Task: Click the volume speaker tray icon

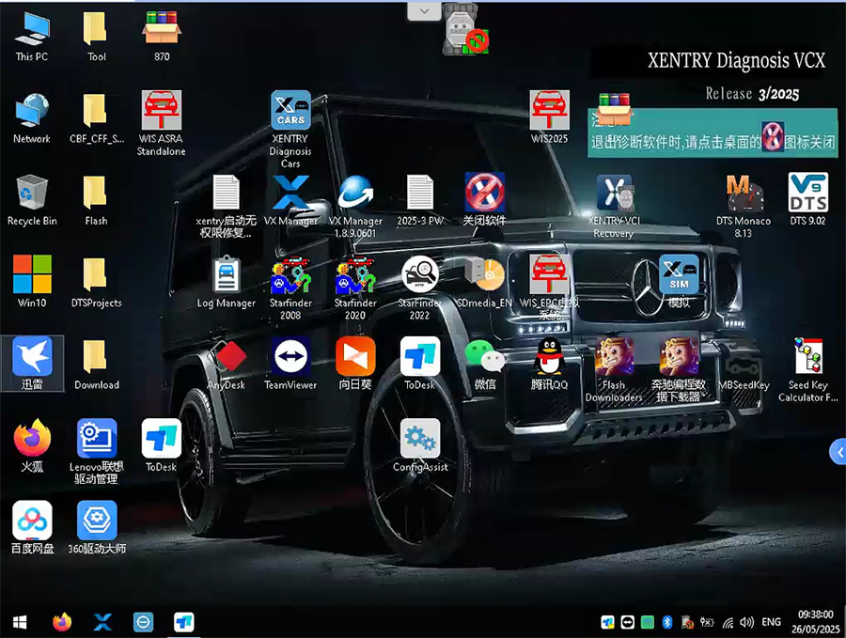Action: (746, 622)
